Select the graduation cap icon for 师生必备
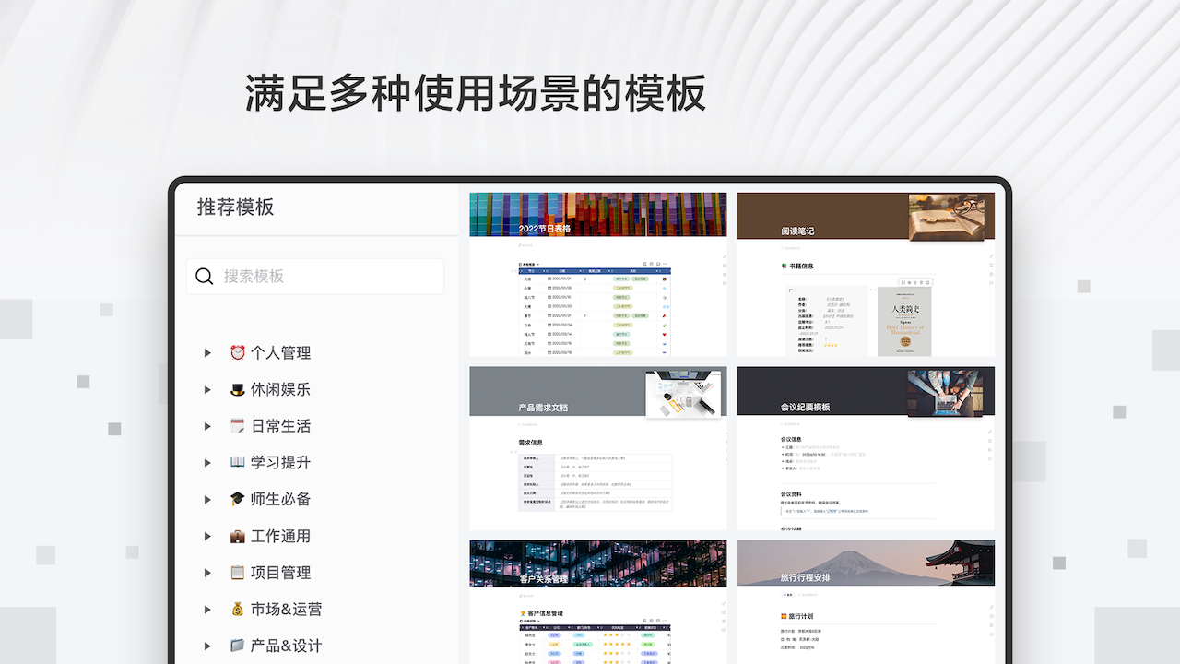Viewport: 1180px width, 664px height. (237, 499)
